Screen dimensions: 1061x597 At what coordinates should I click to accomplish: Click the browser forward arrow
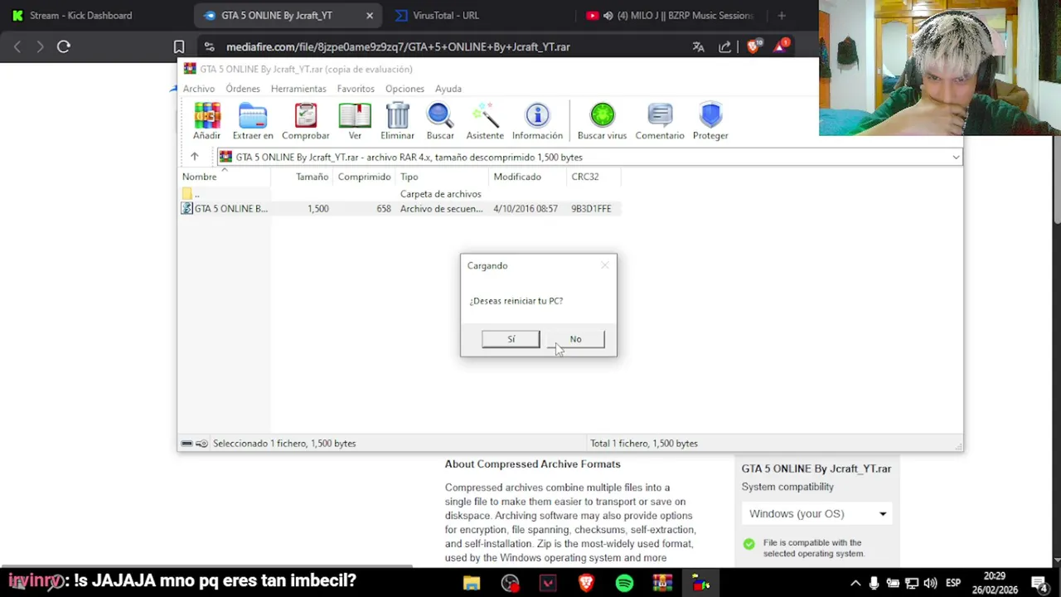pyautogui.click(x=39, y=46)
